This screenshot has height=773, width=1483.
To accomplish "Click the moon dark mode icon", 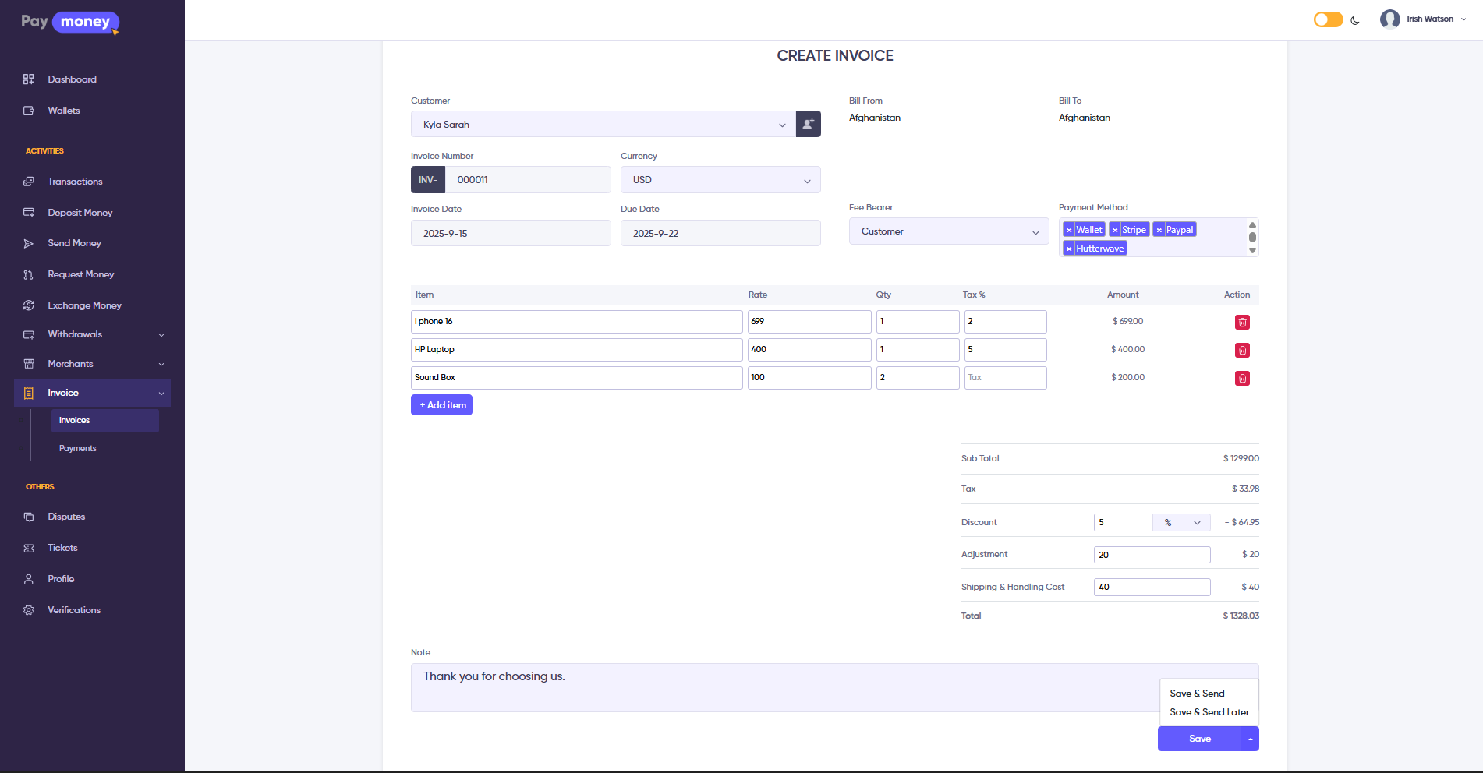I will point(1355,20).
